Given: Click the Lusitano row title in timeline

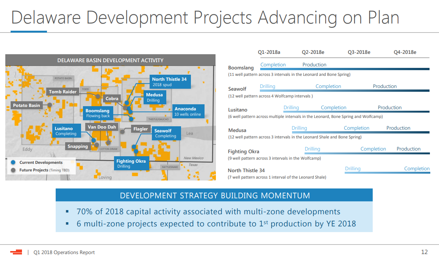Looking at the screenshot, I should 237,110.
